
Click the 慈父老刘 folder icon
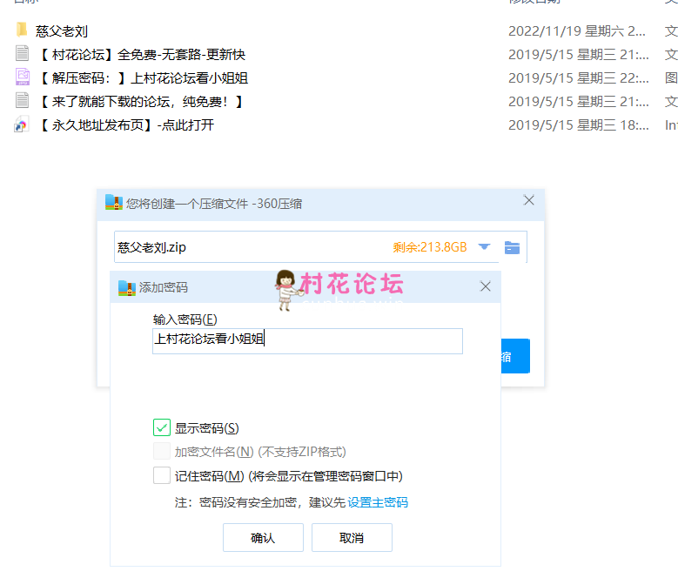[22, 30]
